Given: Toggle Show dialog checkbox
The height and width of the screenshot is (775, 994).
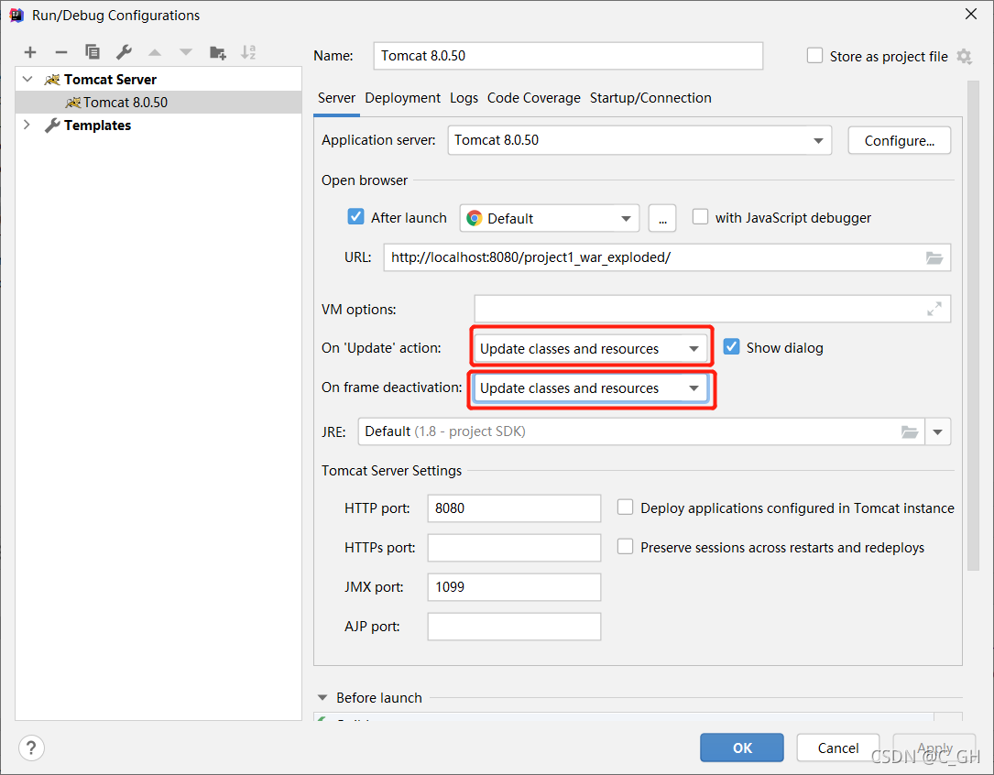Looking at the screenshot, I should 732,346.
